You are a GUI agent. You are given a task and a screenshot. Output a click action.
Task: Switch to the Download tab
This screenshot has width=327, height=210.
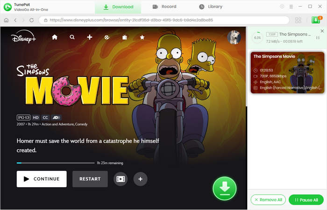tap(118, 7)
